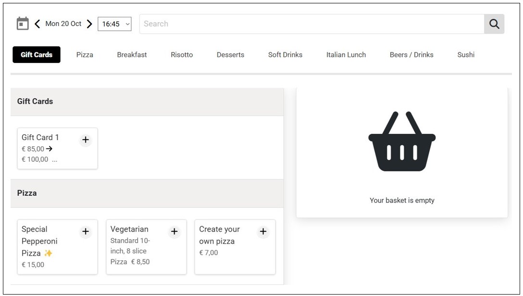Switch to the Pizza category tab
This screenshot has width=523, height=296.
[85, 55]
